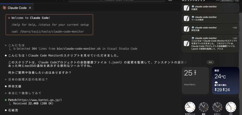Viewport: 242px width, 115px height.
Task: Open the notification showing ツールの使用
Action: 211,18
